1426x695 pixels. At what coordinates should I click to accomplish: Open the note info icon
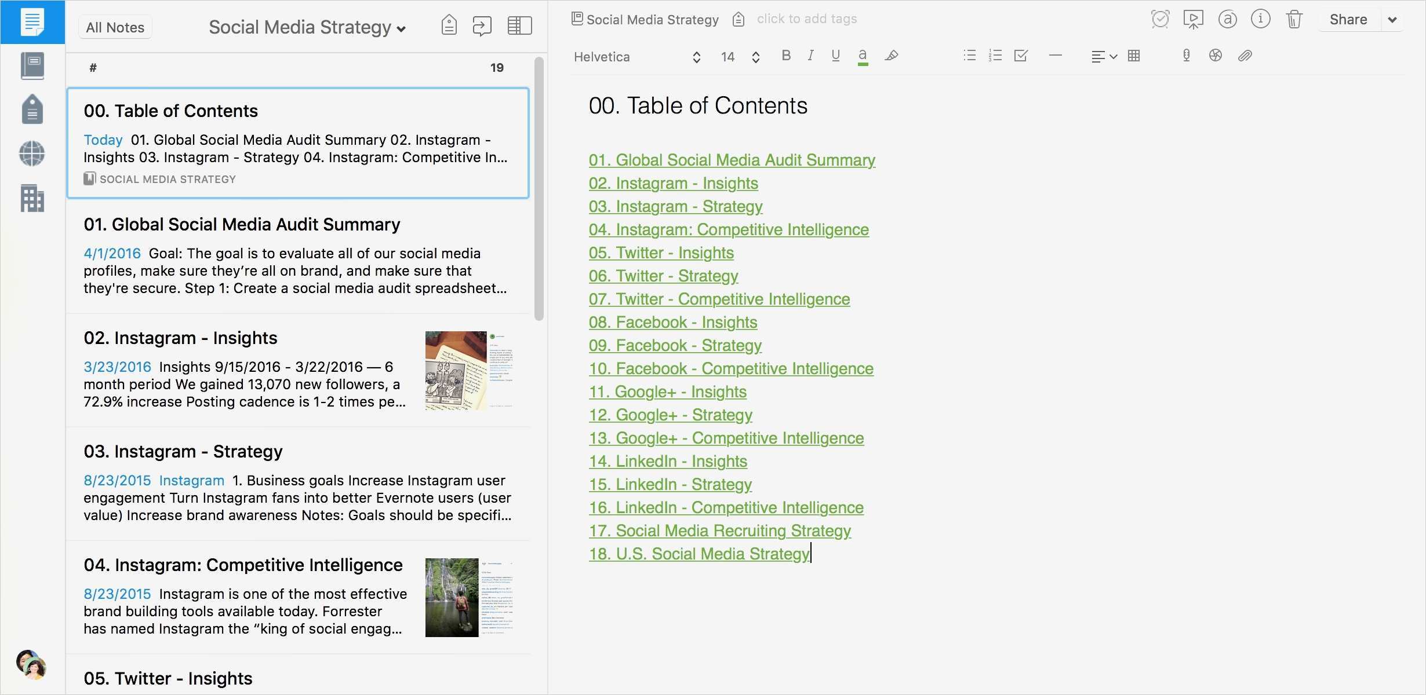click(x=1260, y=19)
